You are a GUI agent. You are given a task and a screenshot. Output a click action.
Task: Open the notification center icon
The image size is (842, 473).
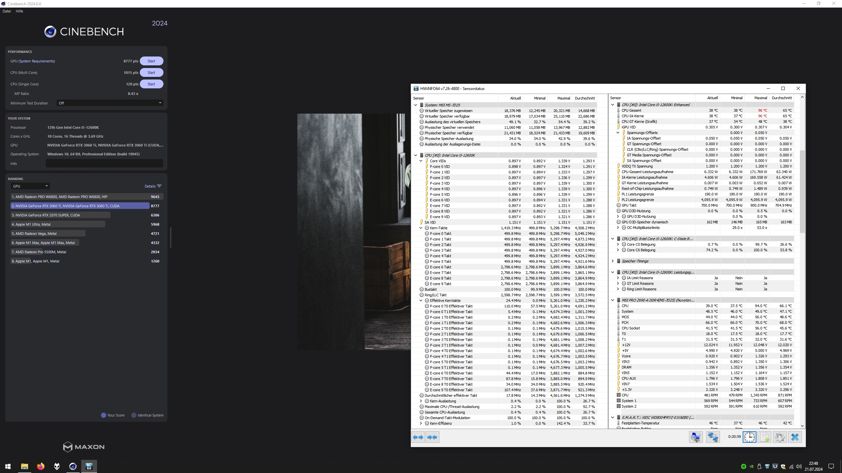pyautogui.click(x=831, y=466)
